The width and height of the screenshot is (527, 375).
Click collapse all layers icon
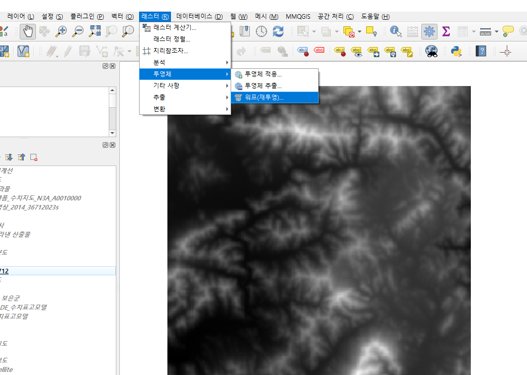tap(22, 157)
